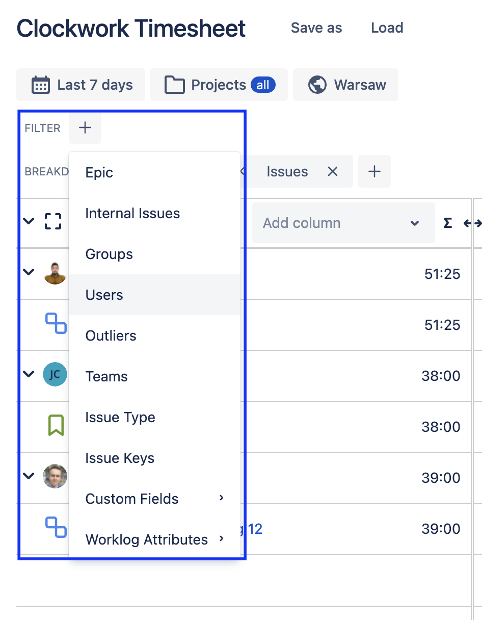This screenshot has height=620, width=482.
Task: Click the horizontal arrows column width icon
Action: (472, 223)
